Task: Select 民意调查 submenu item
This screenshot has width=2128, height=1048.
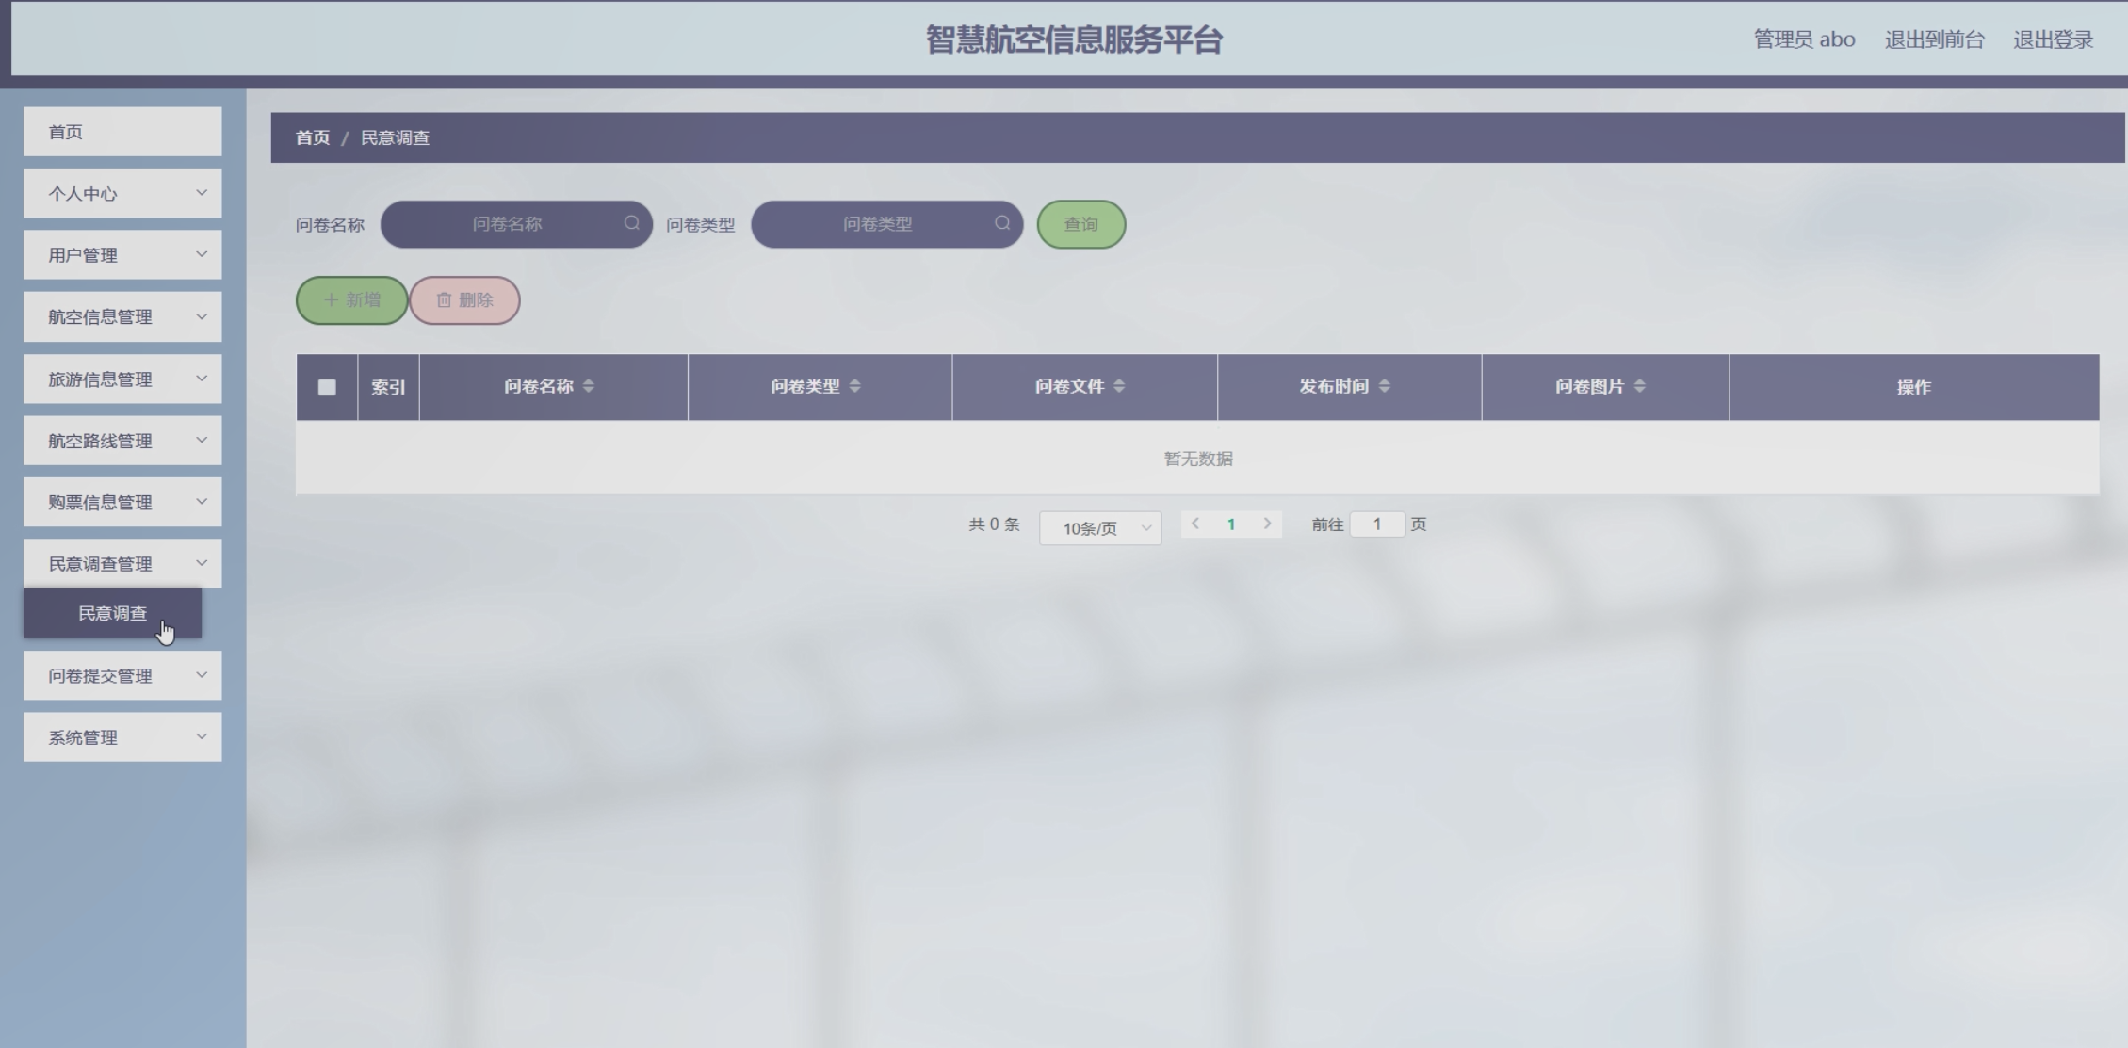Action: tap(112, 613)
